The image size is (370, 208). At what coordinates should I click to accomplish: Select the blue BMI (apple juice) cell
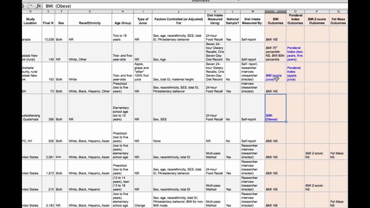[275, 72]
